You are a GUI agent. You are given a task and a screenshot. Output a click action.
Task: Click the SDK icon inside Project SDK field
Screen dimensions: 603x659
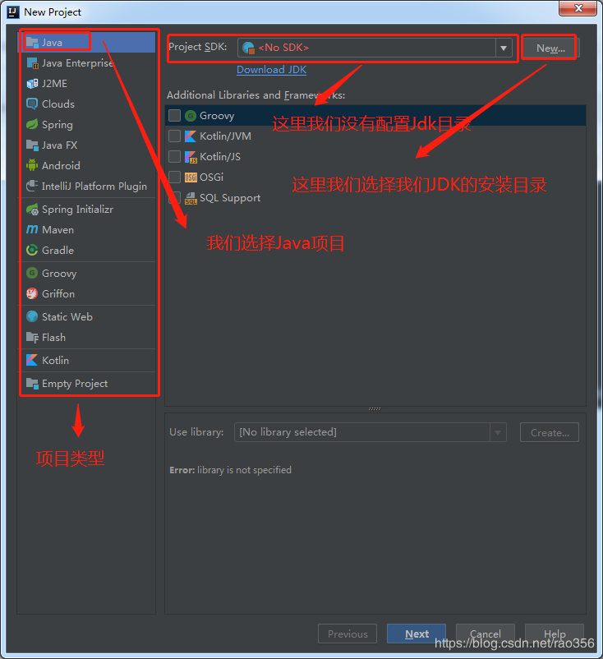click(x=248, y=48)
